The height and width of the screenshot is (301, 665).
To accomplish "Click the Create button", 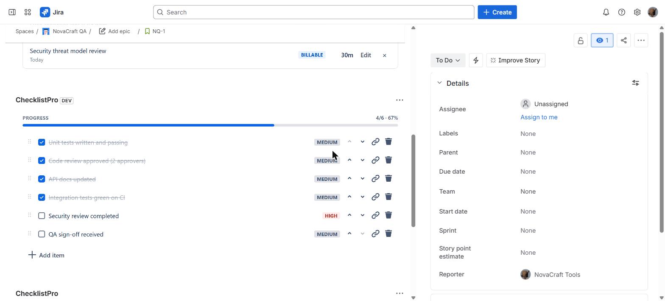I will point(497,12).
